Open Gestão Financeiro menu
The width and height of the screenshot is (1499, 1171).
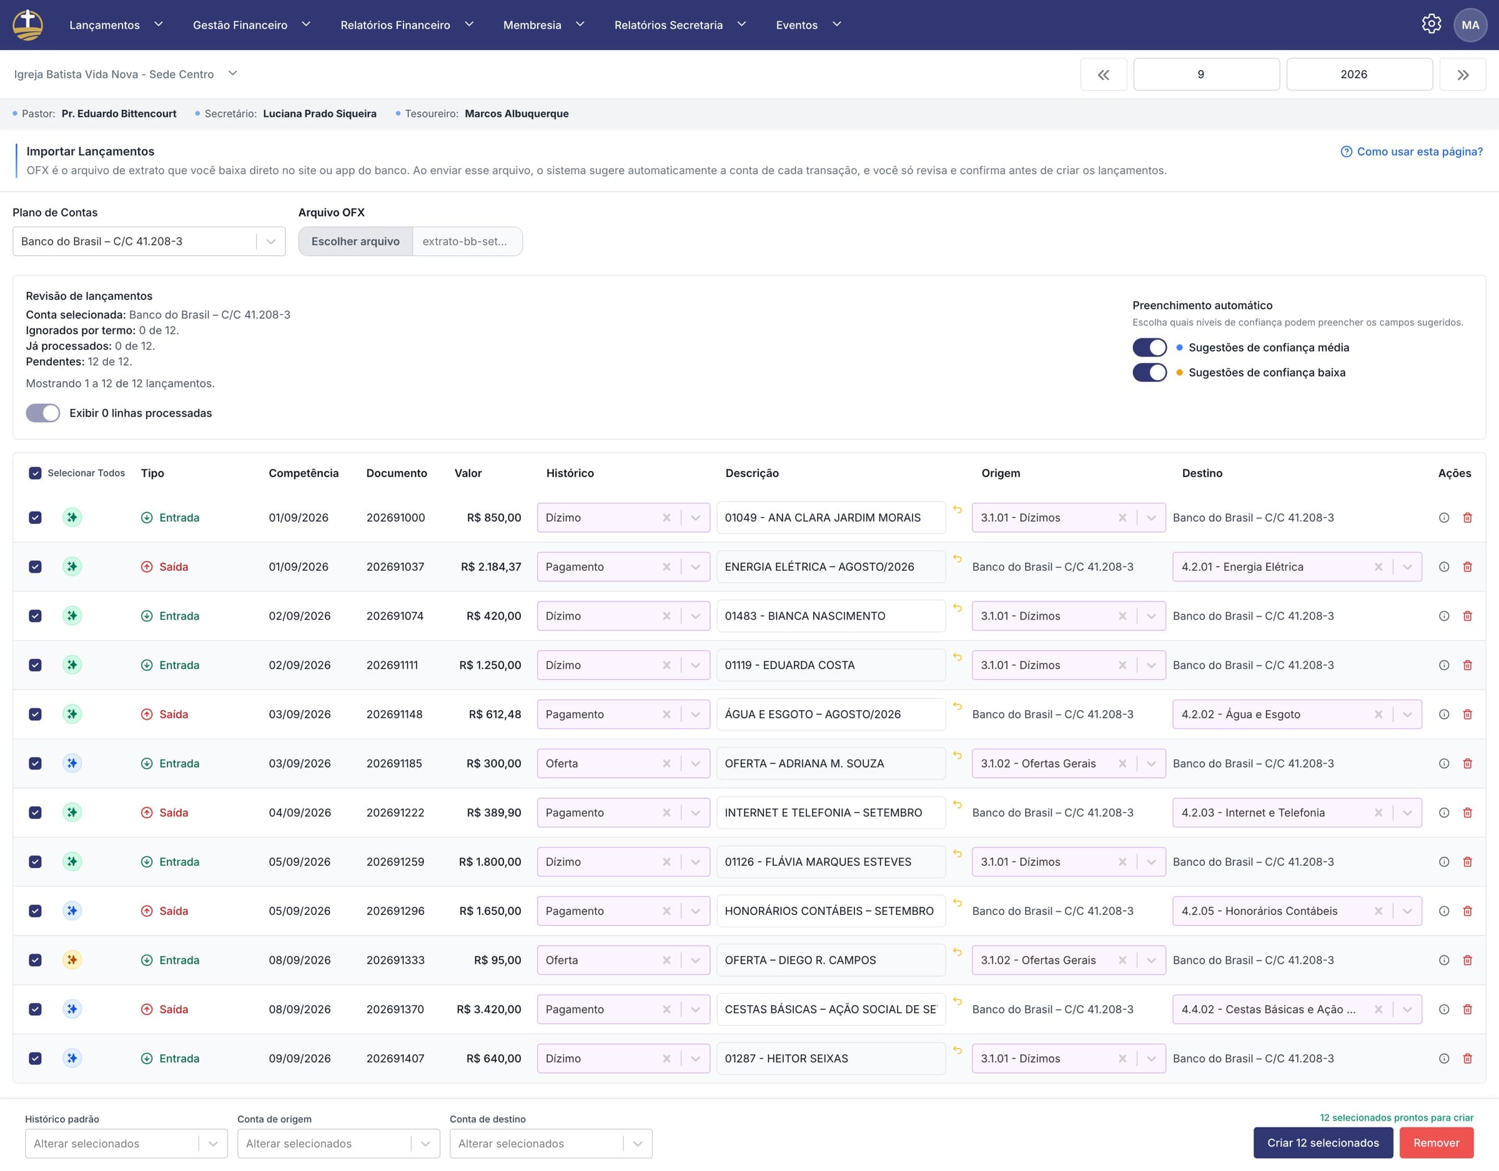point(251,25)
